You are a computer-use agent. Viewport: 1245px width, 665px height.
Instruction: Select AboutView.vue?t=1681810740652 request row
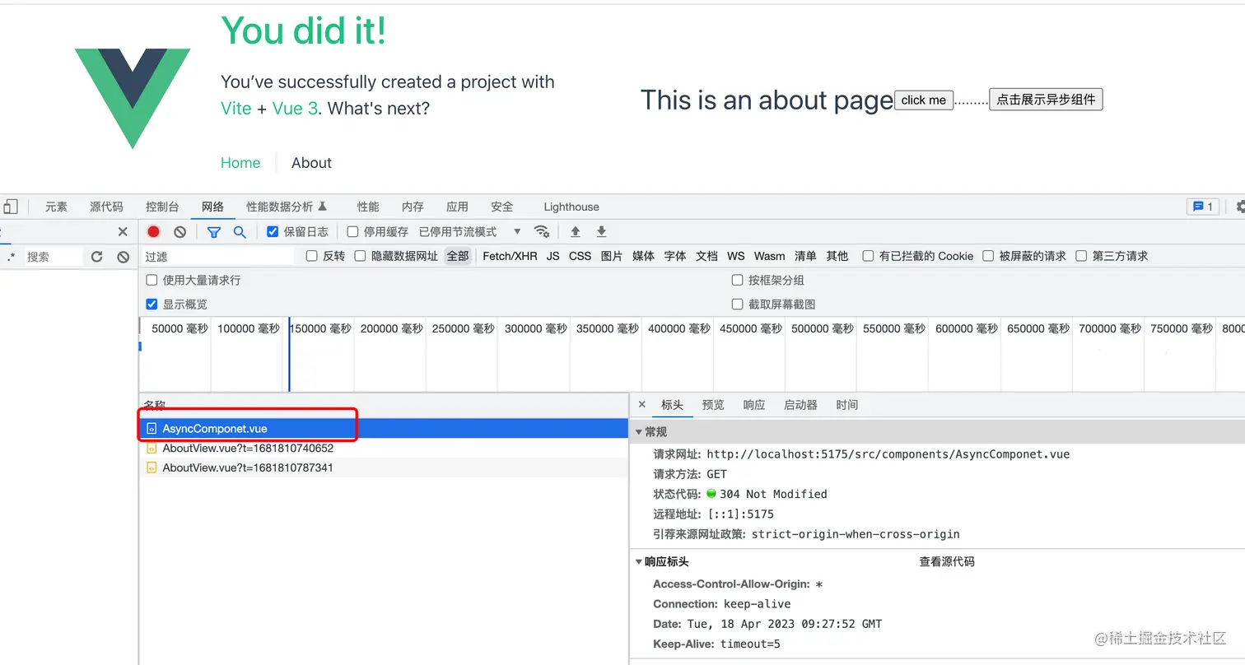pos(383,449)
